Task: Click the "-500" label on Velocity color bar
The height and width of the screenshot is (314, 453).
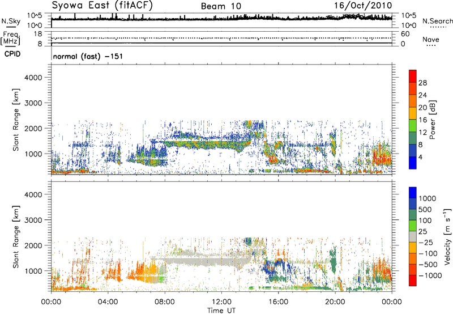Action: pyautogui.click(x=428, y=265)
